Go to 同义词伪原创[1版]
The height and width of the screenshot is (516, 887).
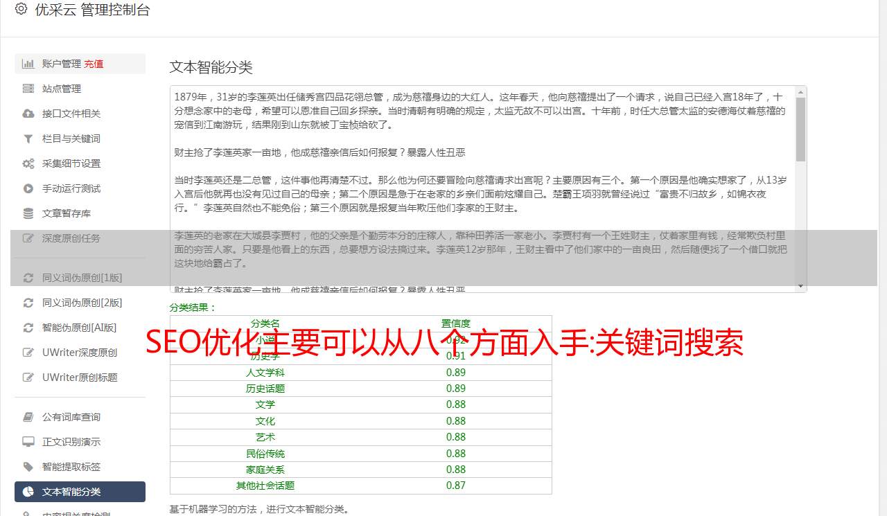(x=80, y=278)
